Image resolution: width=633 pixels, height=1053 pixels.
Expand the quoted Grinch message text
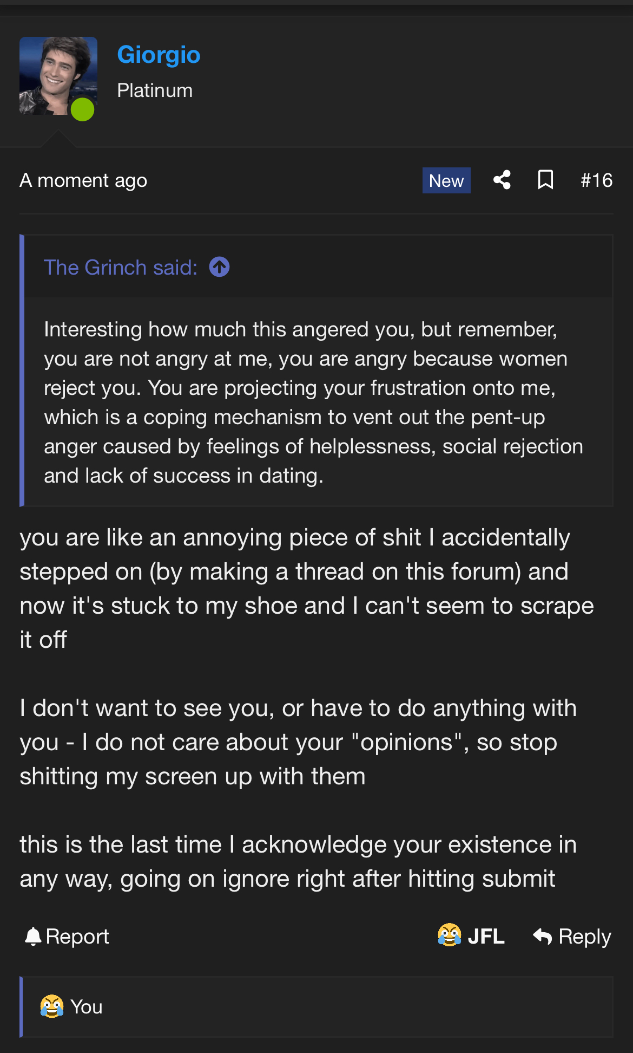pyautogui.click(x=314, y=402)
